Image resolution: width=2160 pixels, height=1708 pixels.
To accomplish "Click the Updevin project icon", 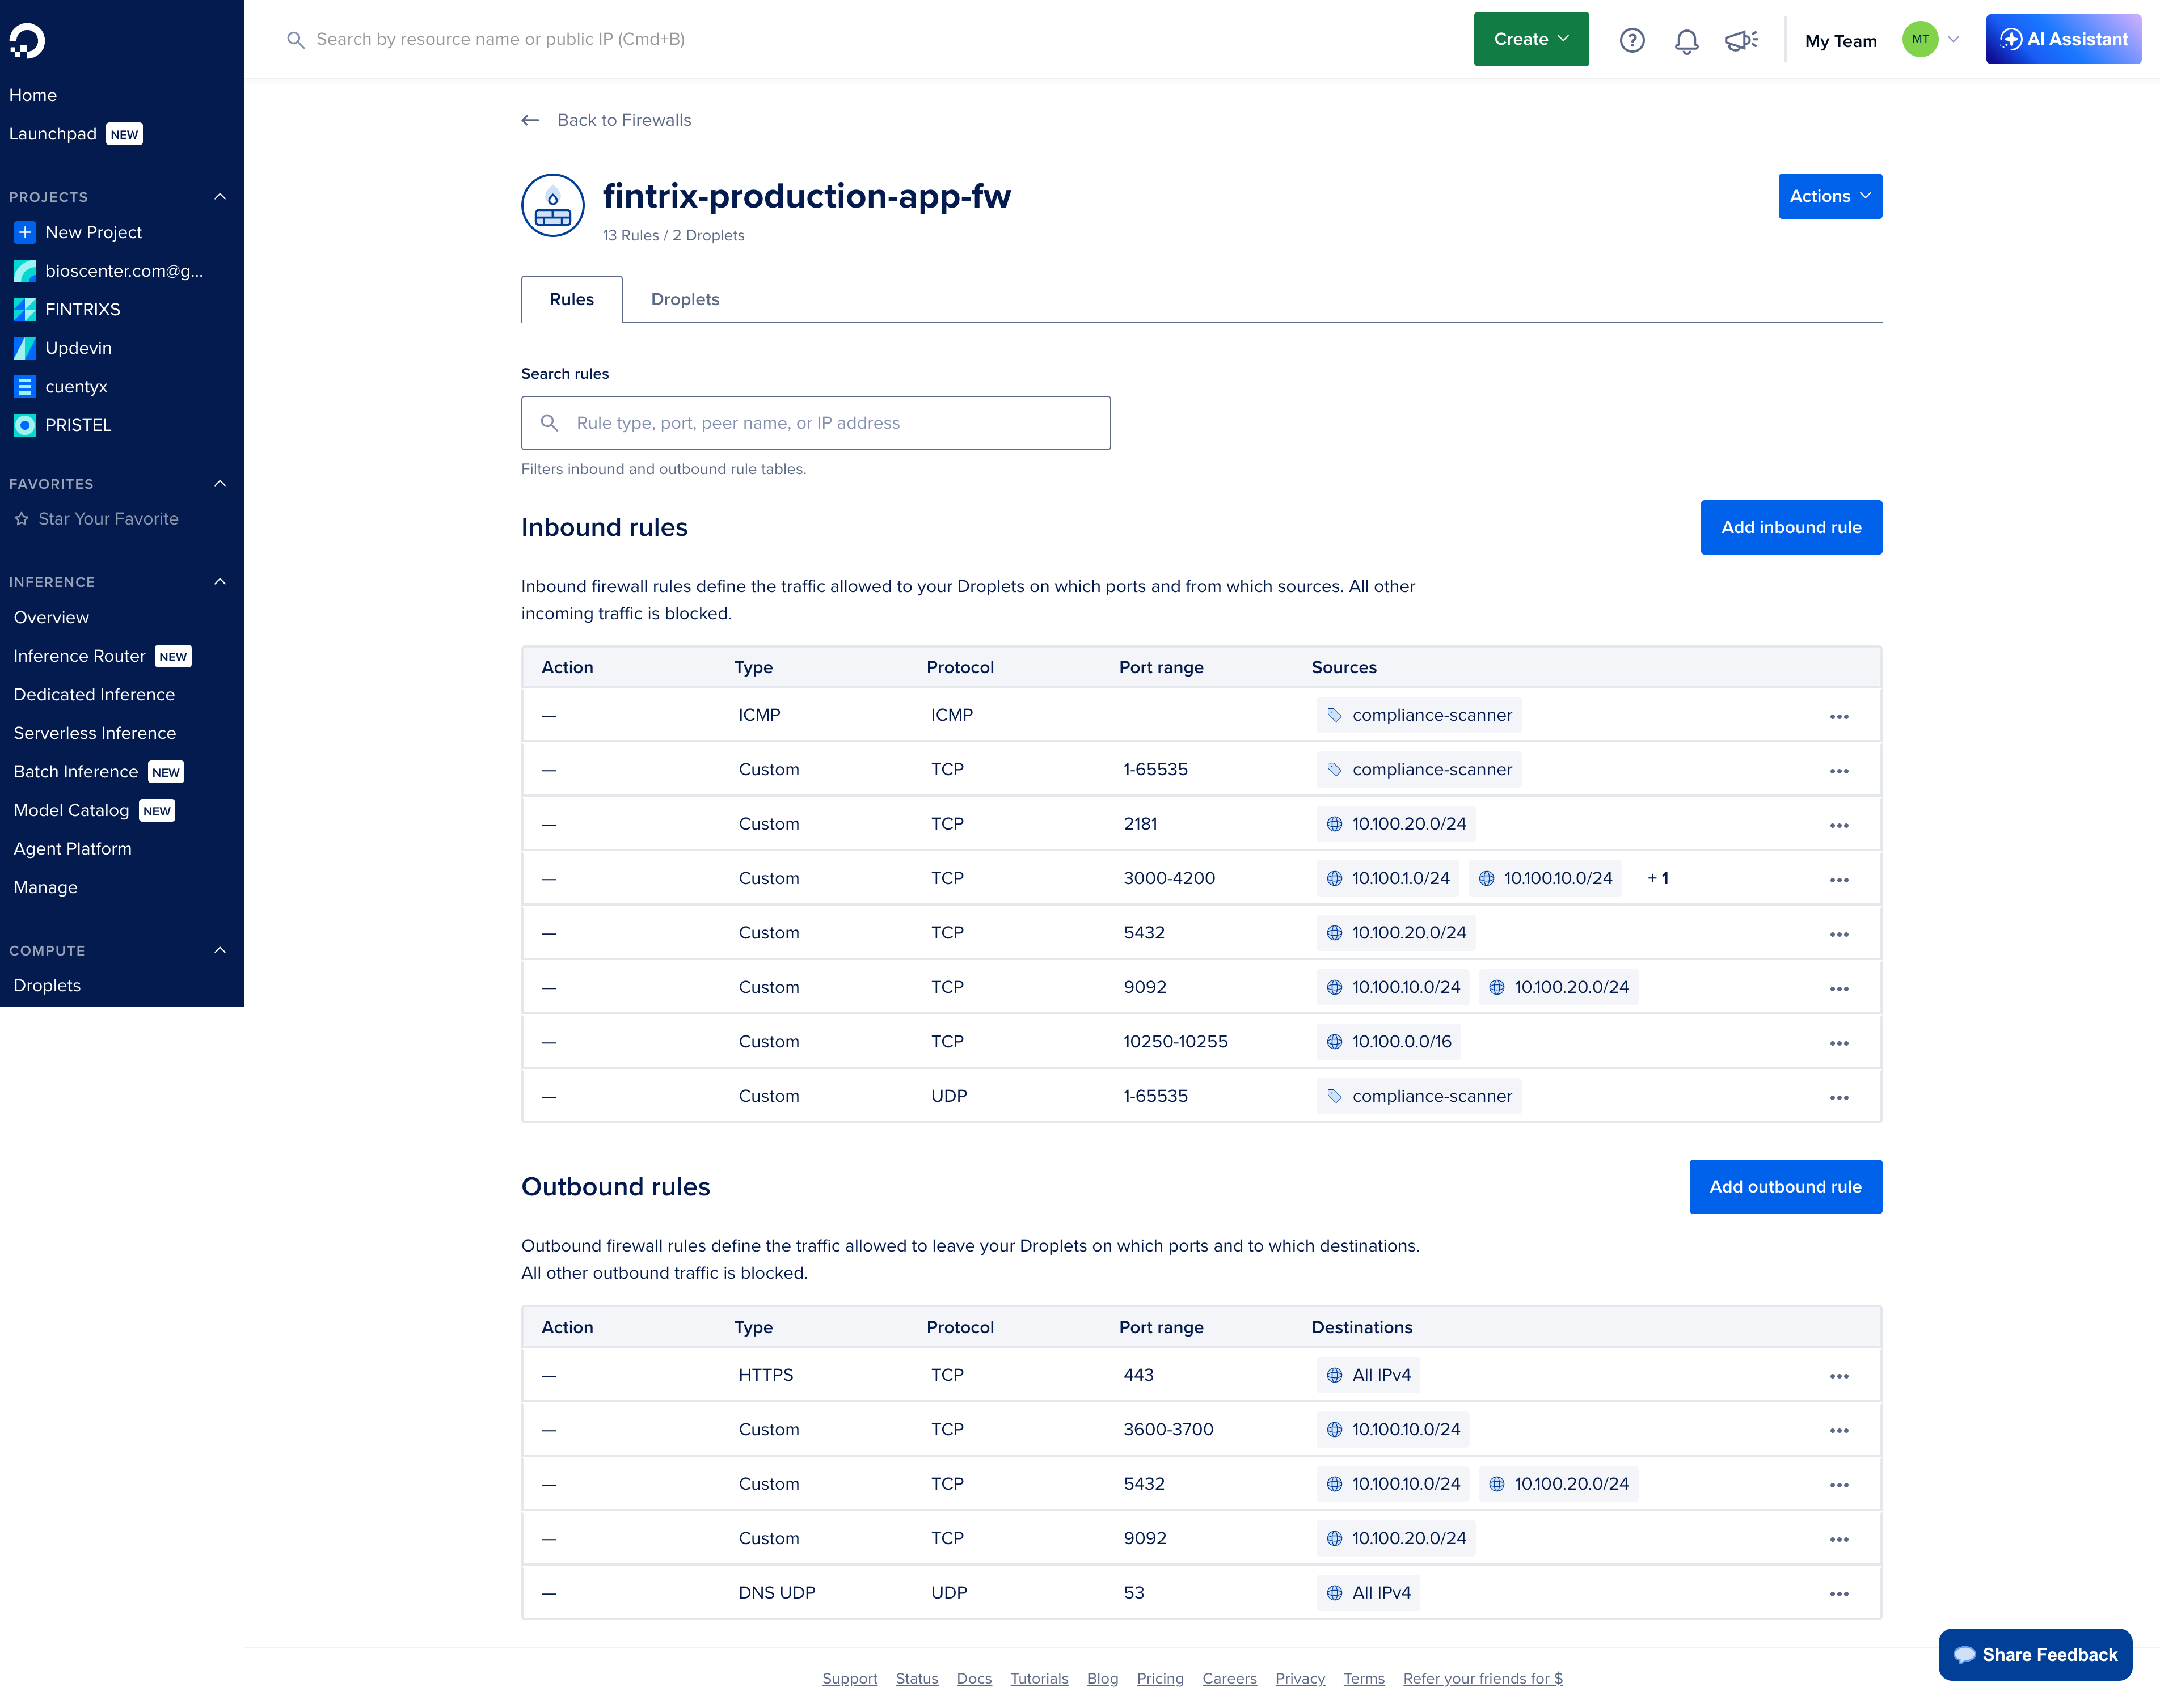I will [x=25, y=348].
